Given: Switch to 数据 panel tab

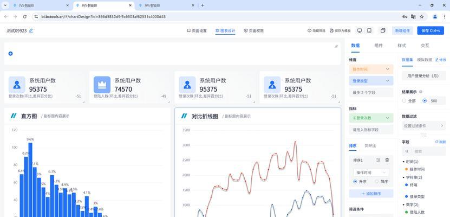Looking at the screenshot, I should pos(355,46).
